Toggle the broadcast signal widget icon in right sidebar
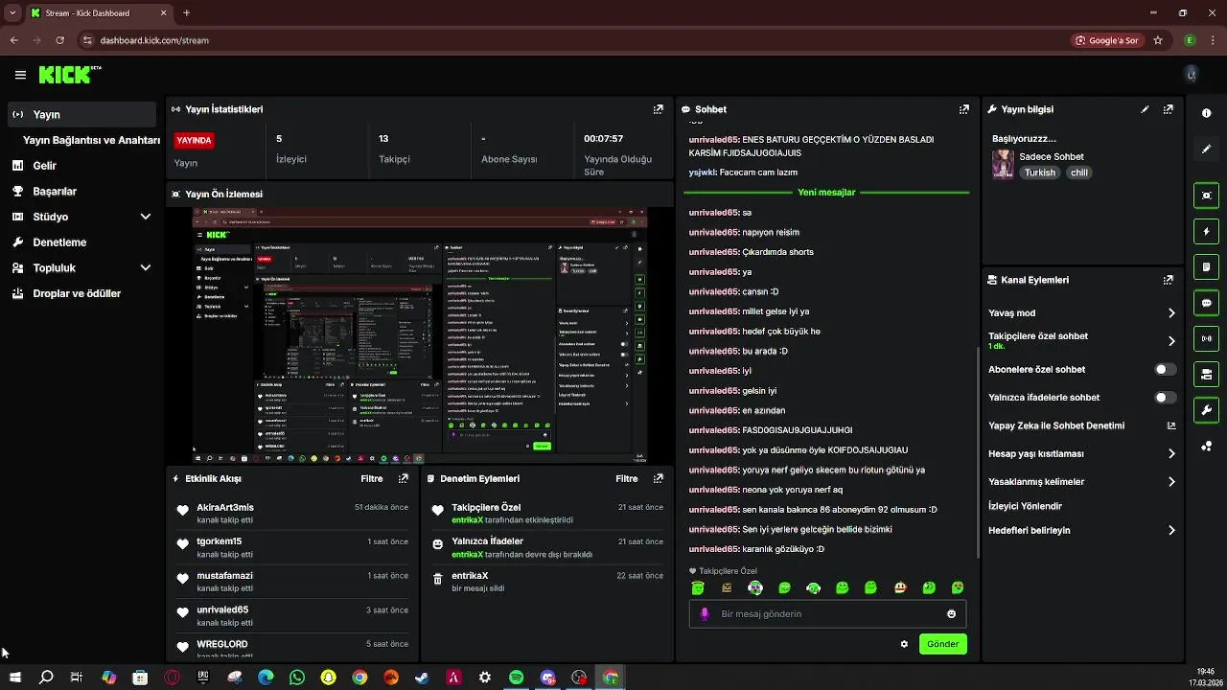The image size is (1227, 690). click(x=1206, y=337)
